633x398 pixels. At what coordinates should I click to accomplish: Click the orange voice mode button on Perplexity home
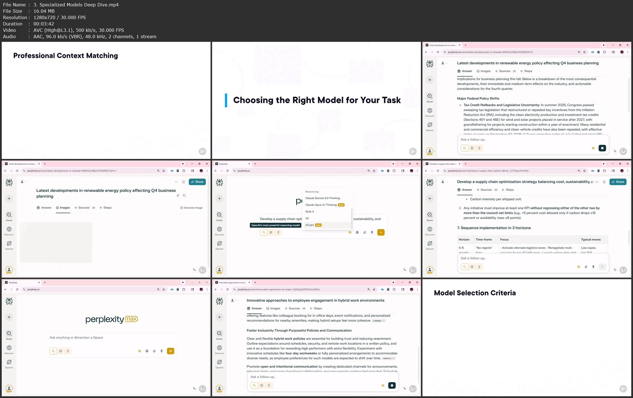(170, 351)
